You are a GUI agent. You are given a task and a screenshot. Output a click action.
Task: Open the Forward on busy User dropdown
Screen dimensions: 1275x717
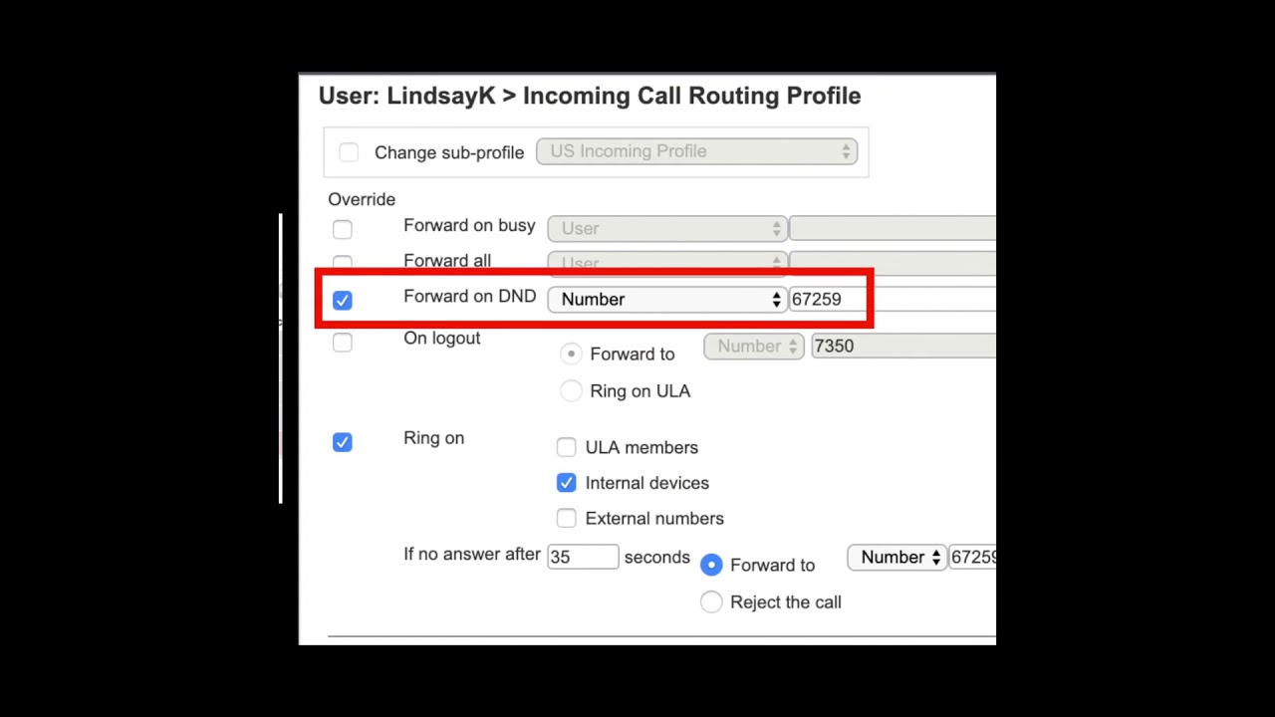click(666, 229)
